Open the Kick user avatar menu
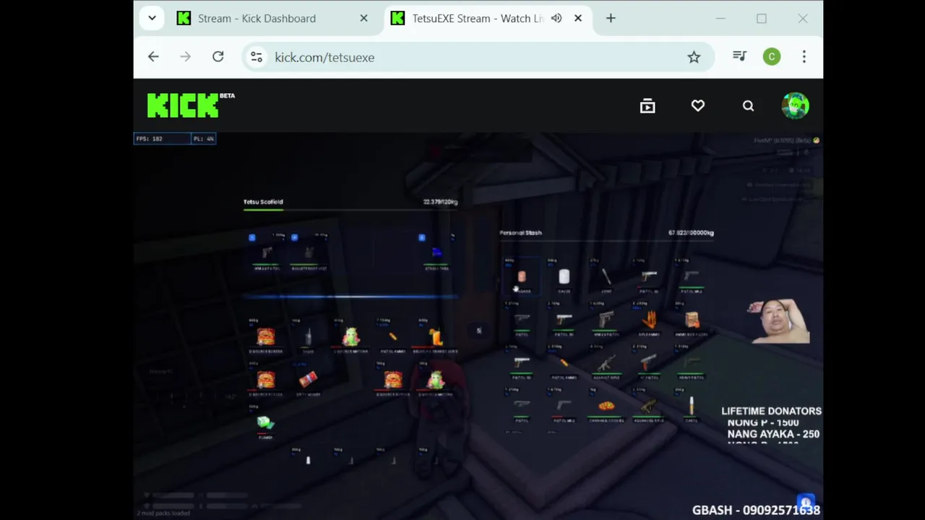The width and height of the screenshot is (925, 520). [796, 105]
